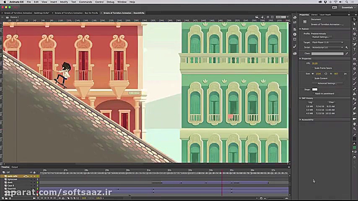This screenshot has height=201, width=358.
Task: Select the Paint Bucket tool
Action: tap(354, 94)
